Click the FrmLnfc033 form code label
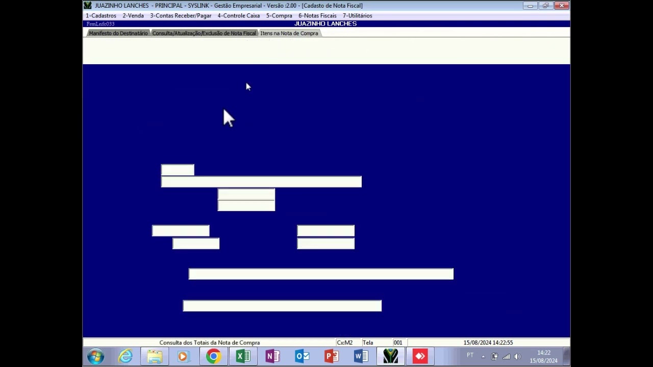This screenshot has height=367, width=653. [101, 24]
